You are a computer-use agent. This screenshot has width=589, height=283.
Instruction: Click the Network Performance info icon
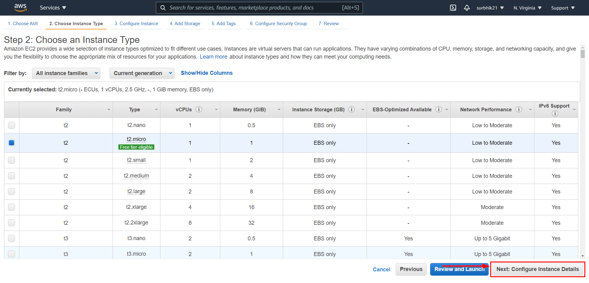pos(519,109)
